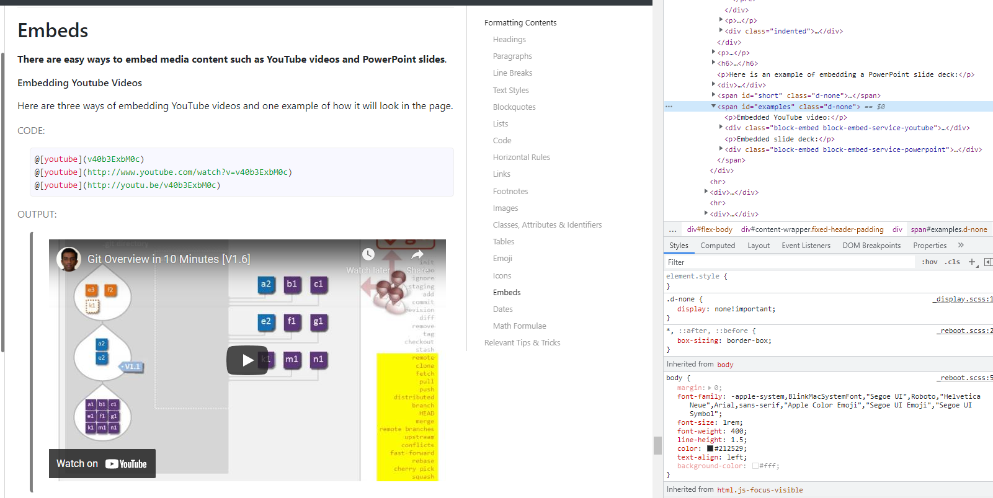
Task: Show more DevTools tabs with the double chevron
Action: (961, 246)
